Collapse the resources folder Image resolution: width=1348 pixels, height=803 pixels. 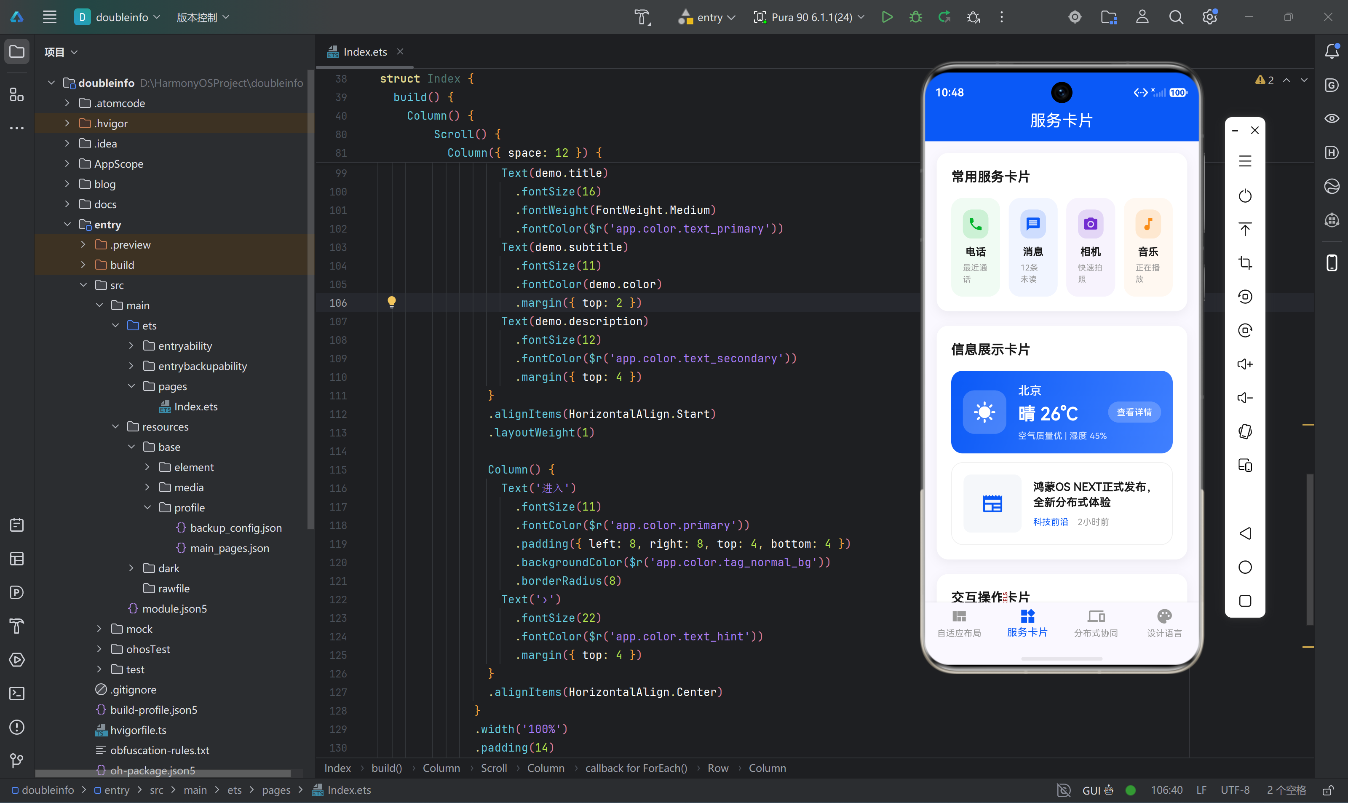coord(115,426)
